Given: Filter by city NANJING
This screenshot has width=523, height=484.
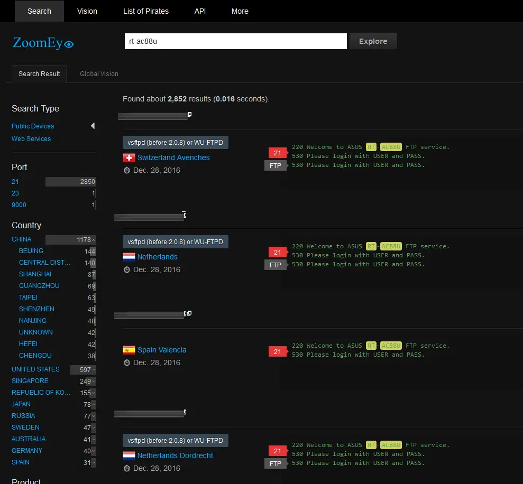Looking at the screenshot, I should (33, 321).
